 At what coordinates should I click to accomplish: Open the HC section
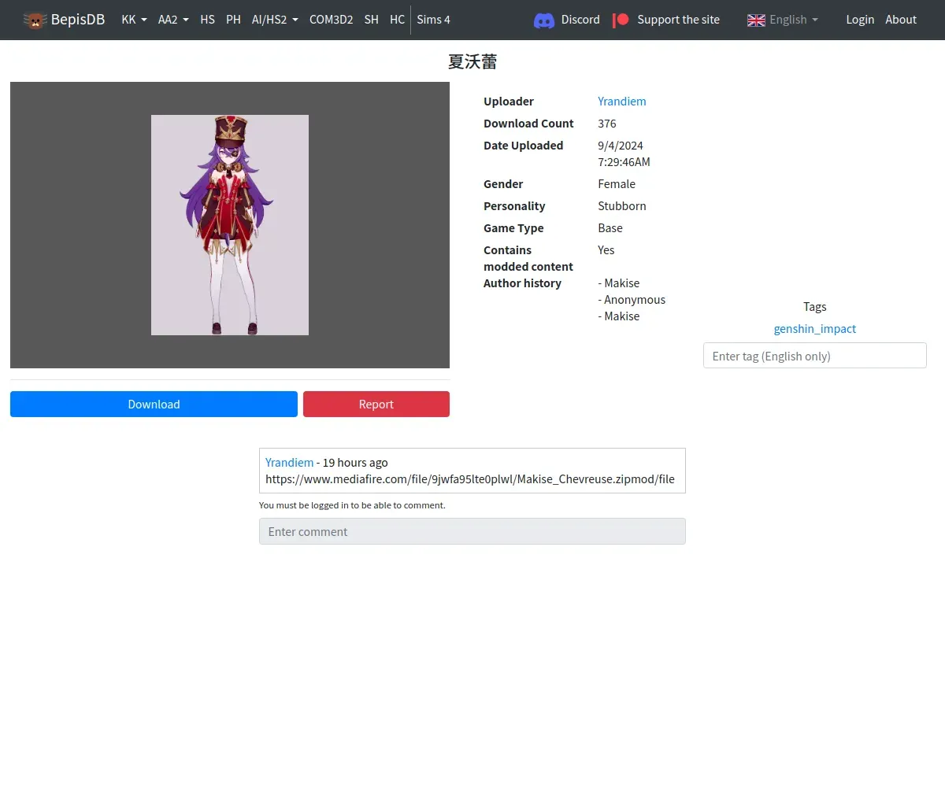coord(397,20)
